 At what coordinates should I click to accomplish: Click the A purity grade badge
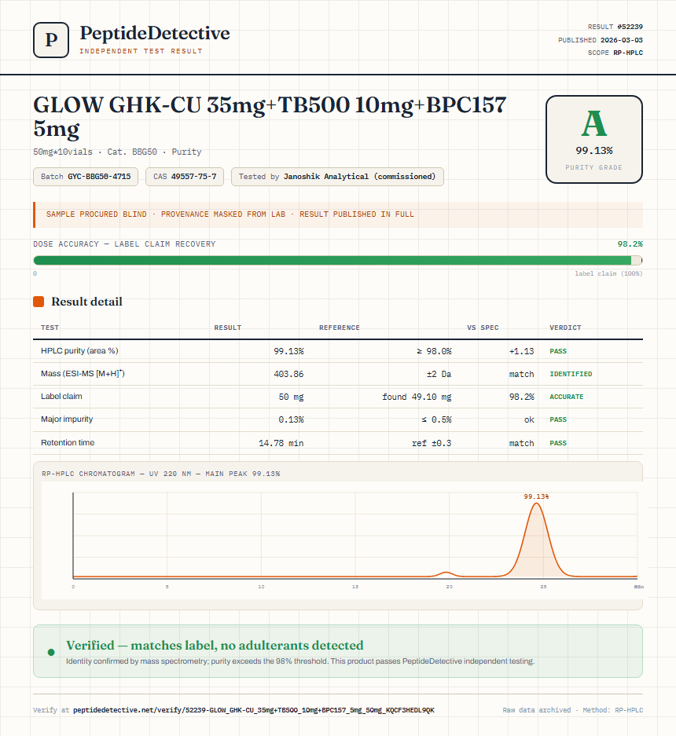[x=593, y=139]
